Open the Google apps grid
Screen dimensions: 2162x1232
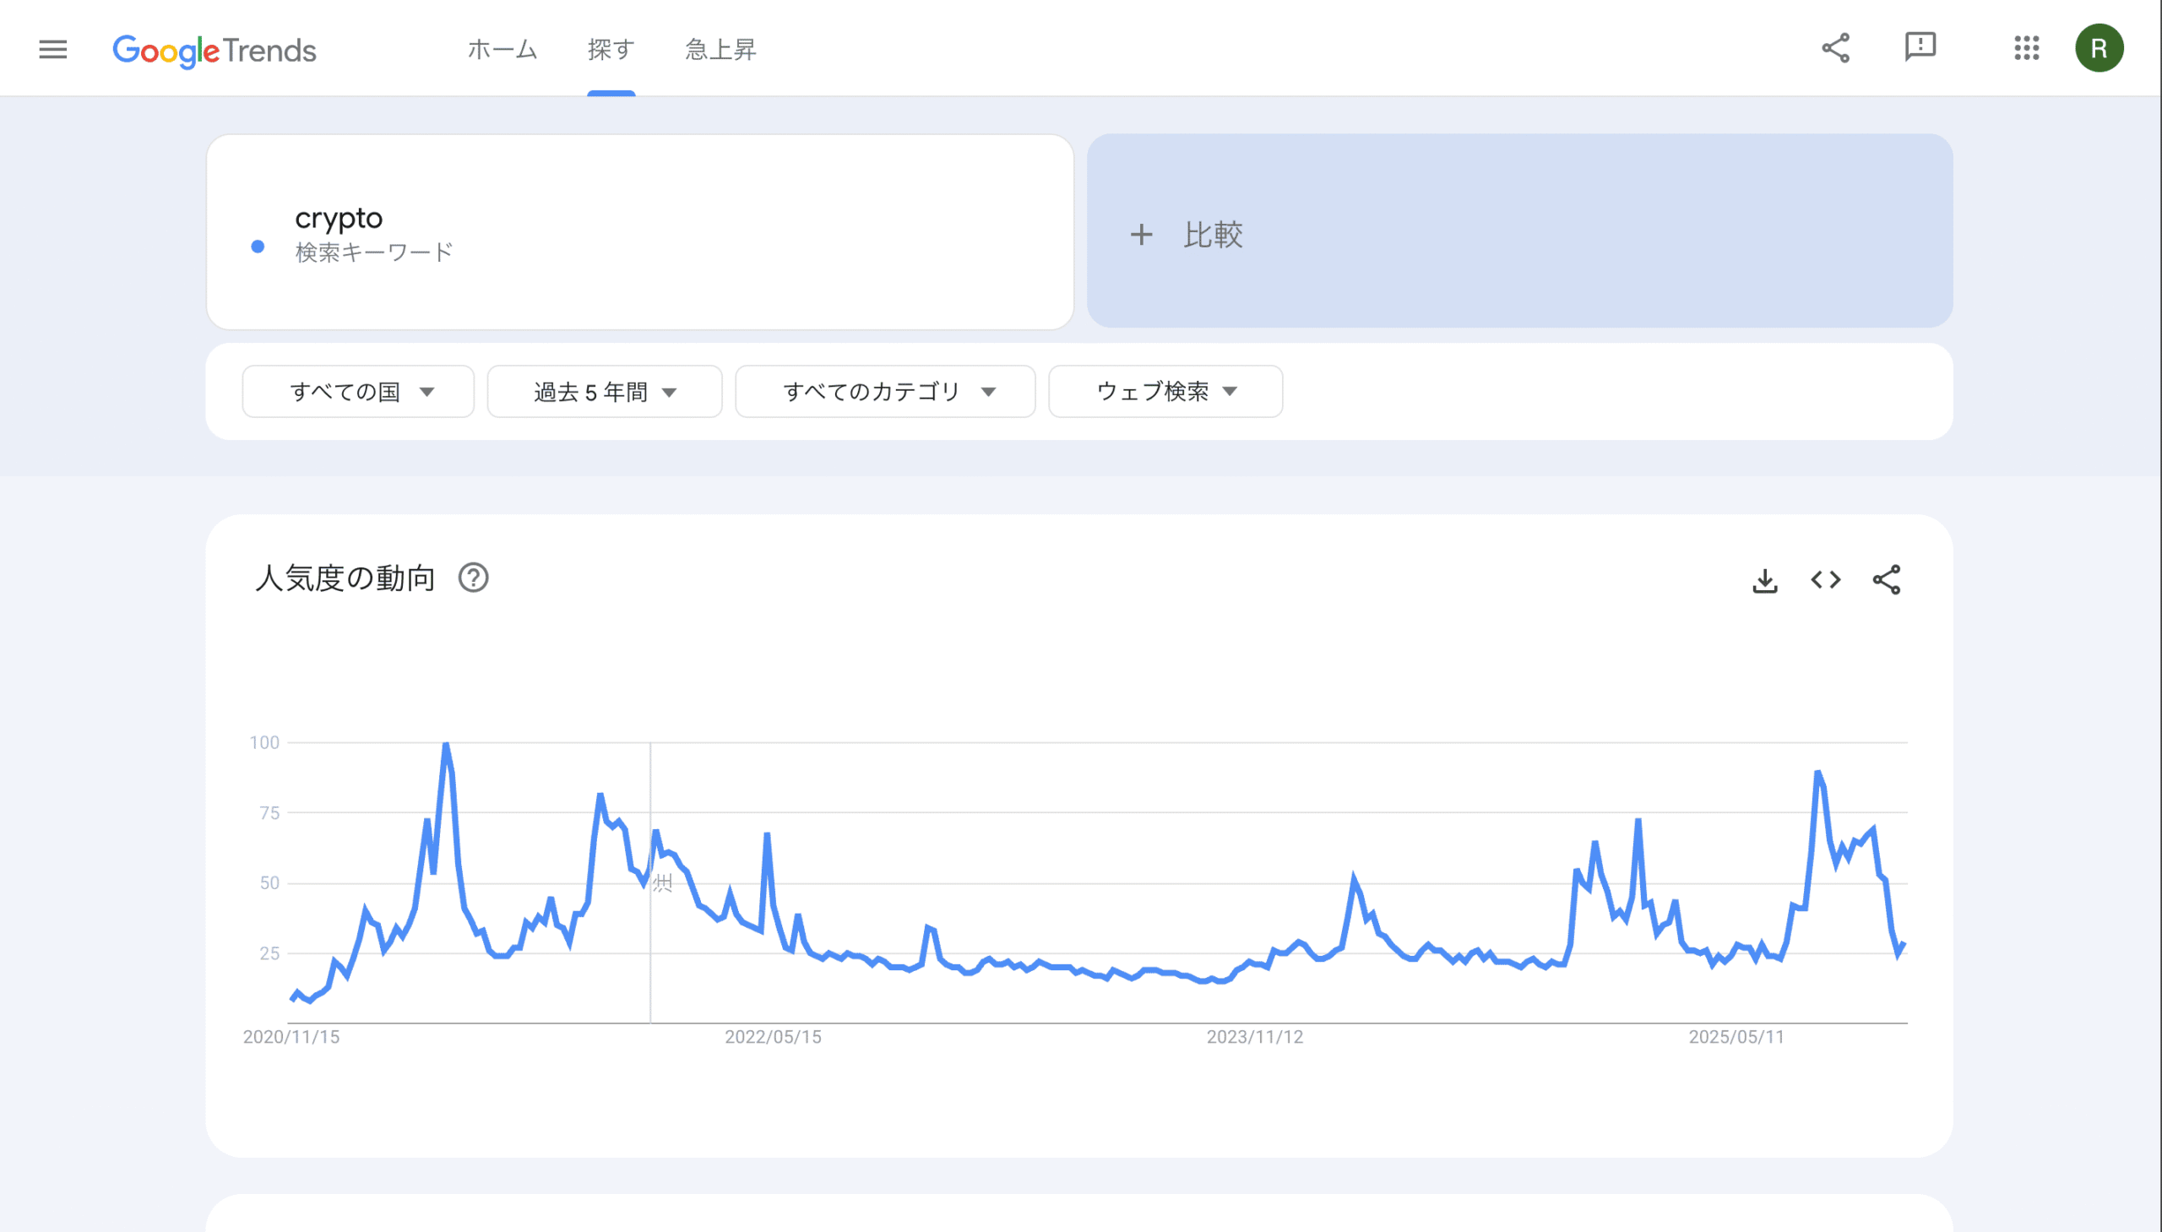[2027, 48]
